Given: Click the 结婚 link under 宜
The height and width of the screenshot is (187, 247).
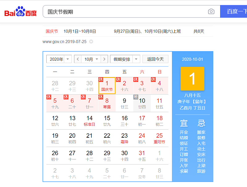Looking at the screenshot, I should point(183,138).
